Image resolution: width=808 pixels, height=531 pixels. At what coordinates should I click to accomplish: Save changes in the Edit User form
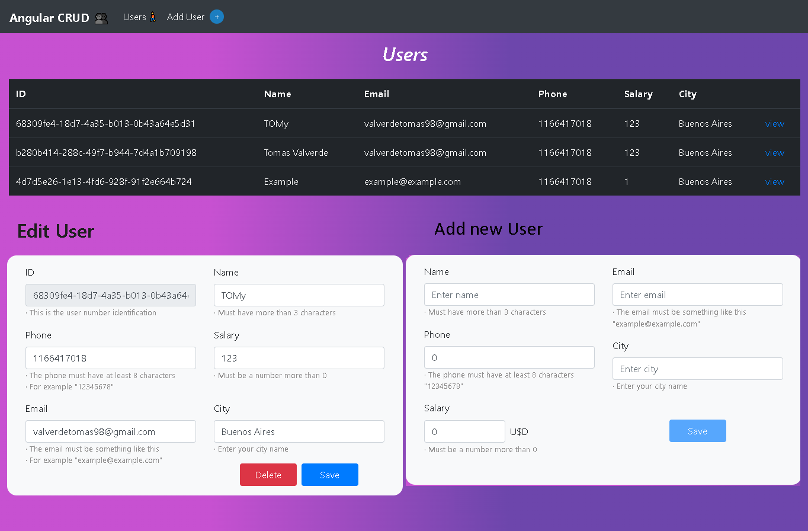click(x=330, y=475)
